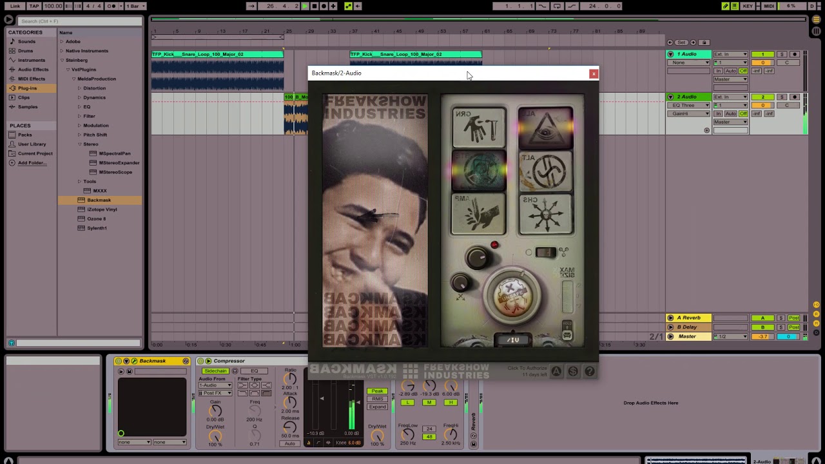Click the Backmask about 'A' icon
This screenshot has width=825, height=464.
556,371
